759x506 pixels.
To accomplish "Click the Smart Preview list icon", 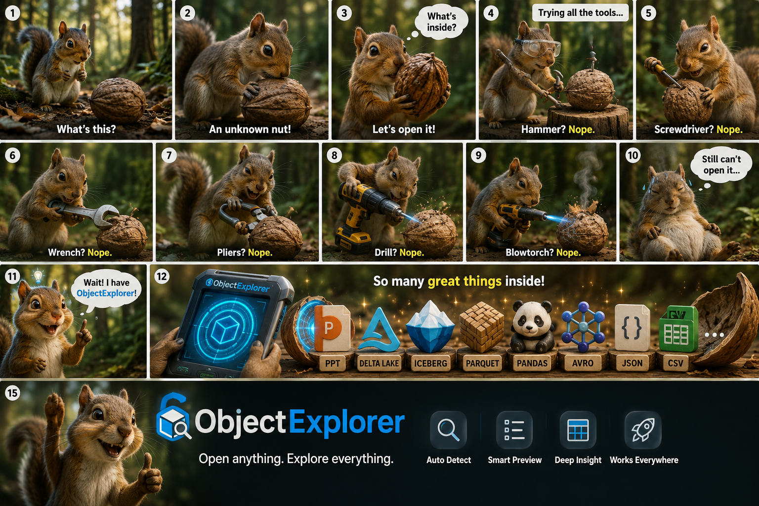I will coord(514,430).
